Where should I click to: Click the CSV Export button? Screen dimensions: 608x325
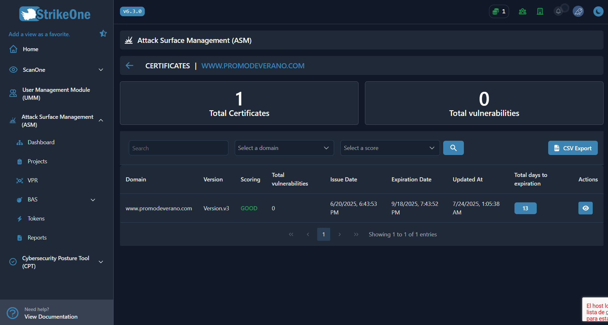572,148
